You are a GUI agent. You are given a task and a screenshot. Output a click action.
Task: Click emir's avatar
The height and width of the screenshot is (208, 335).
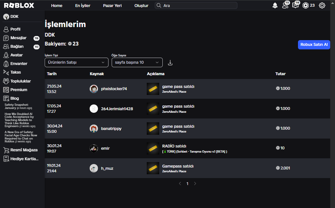pyautogui.click(x=94, y=148)
